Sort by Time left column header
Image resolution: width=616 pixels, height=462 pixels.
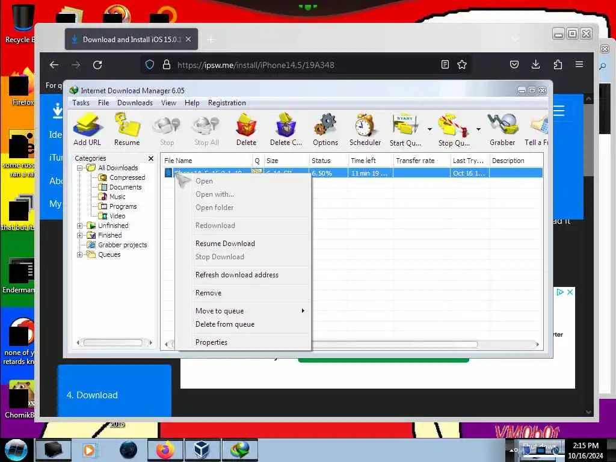click(x=371, y=161)
